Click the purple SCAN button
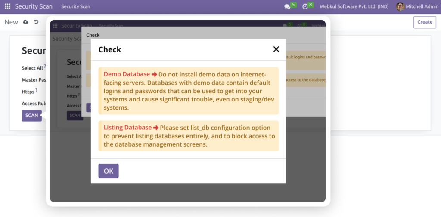The height and width of the screenshot is (217, 441). (x=32, y=116)
